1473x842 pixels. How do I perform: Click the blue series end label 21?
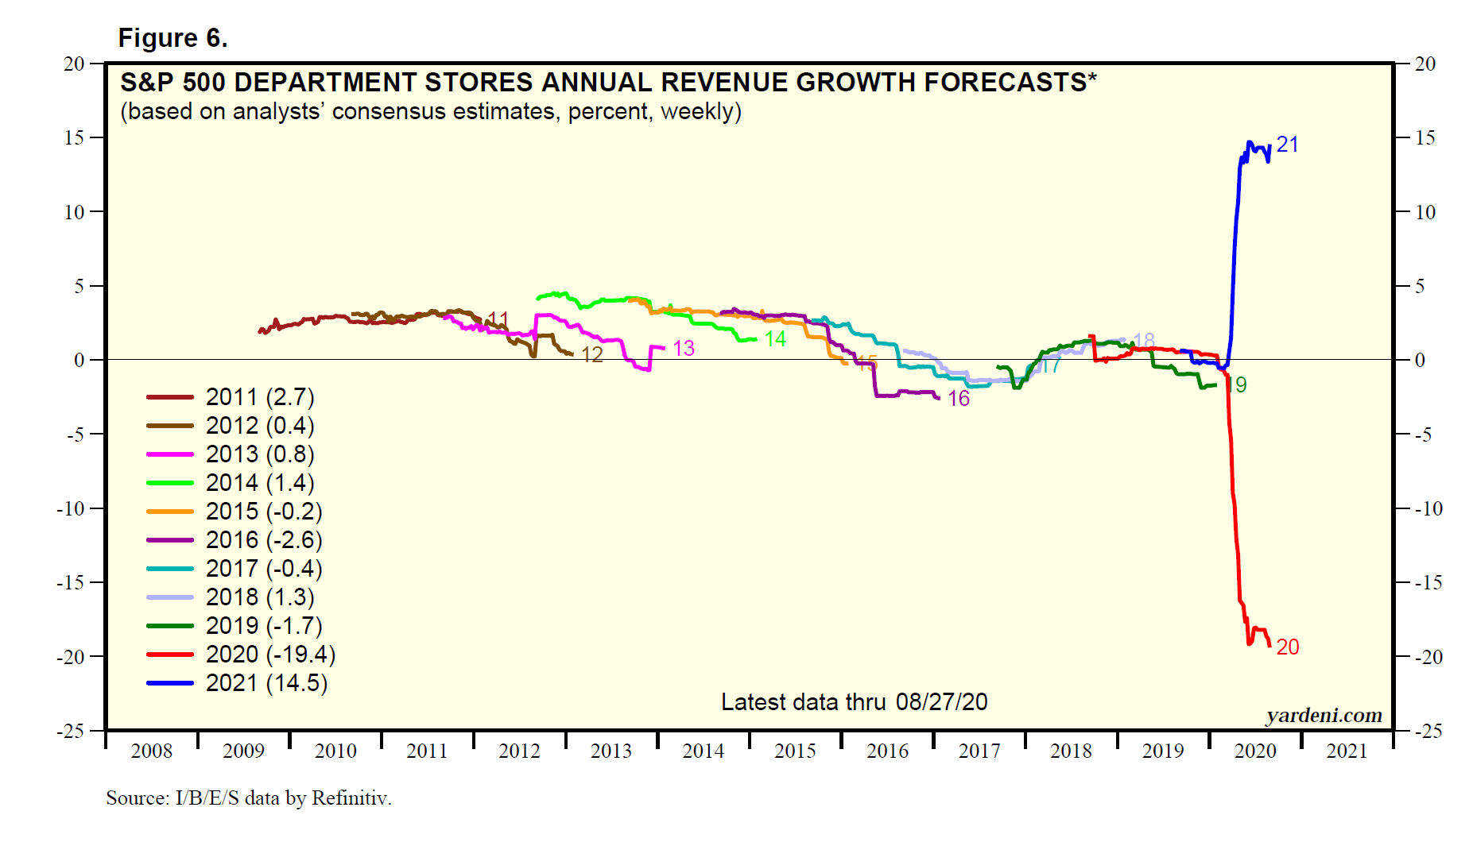tap(1287, 145)
